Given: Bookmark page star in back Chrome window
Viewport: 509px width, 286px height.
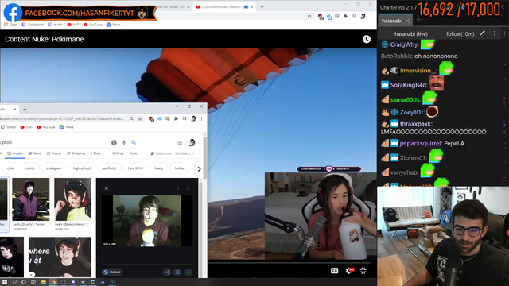Looking at the screenshot, I should pos(309,16).
